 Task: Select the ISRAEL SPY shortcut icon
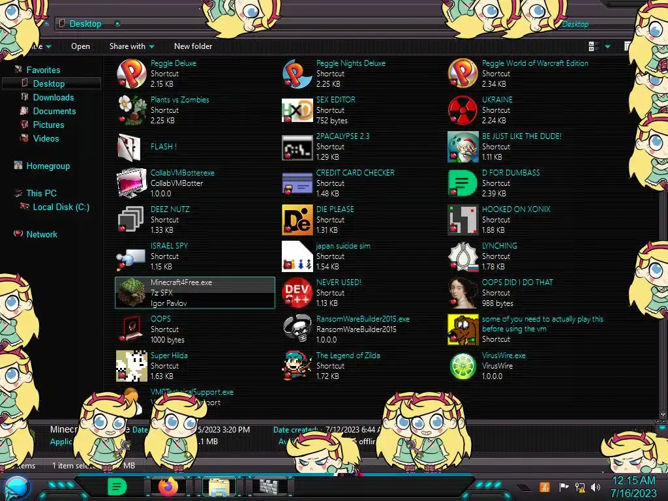pos(130,258)
